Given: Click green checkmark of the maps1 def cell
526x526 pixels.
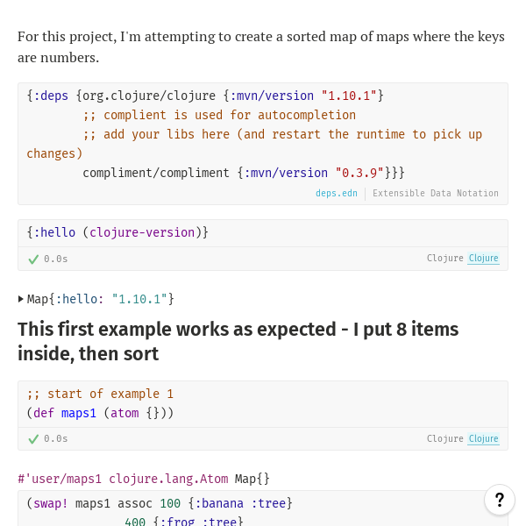Looking at the screenshot, I should tap(33, 438).
